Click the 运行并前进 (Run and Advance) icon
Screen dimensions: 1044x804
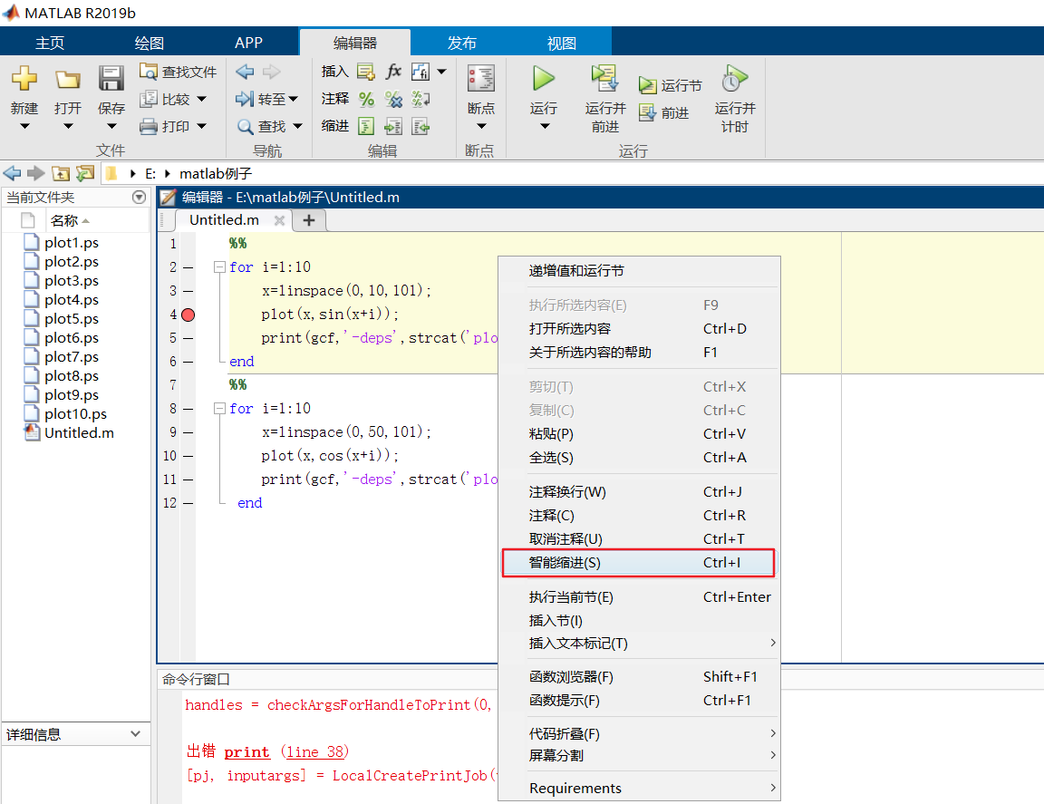click(x=604, y=79)
